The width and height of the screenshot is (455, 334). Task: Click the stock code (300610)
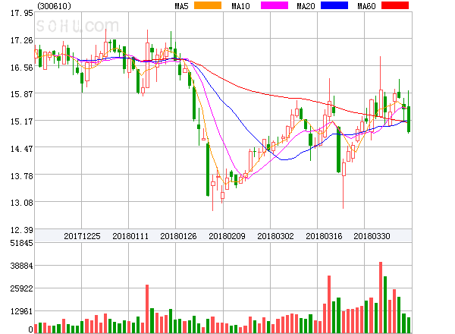coord(55,6)
